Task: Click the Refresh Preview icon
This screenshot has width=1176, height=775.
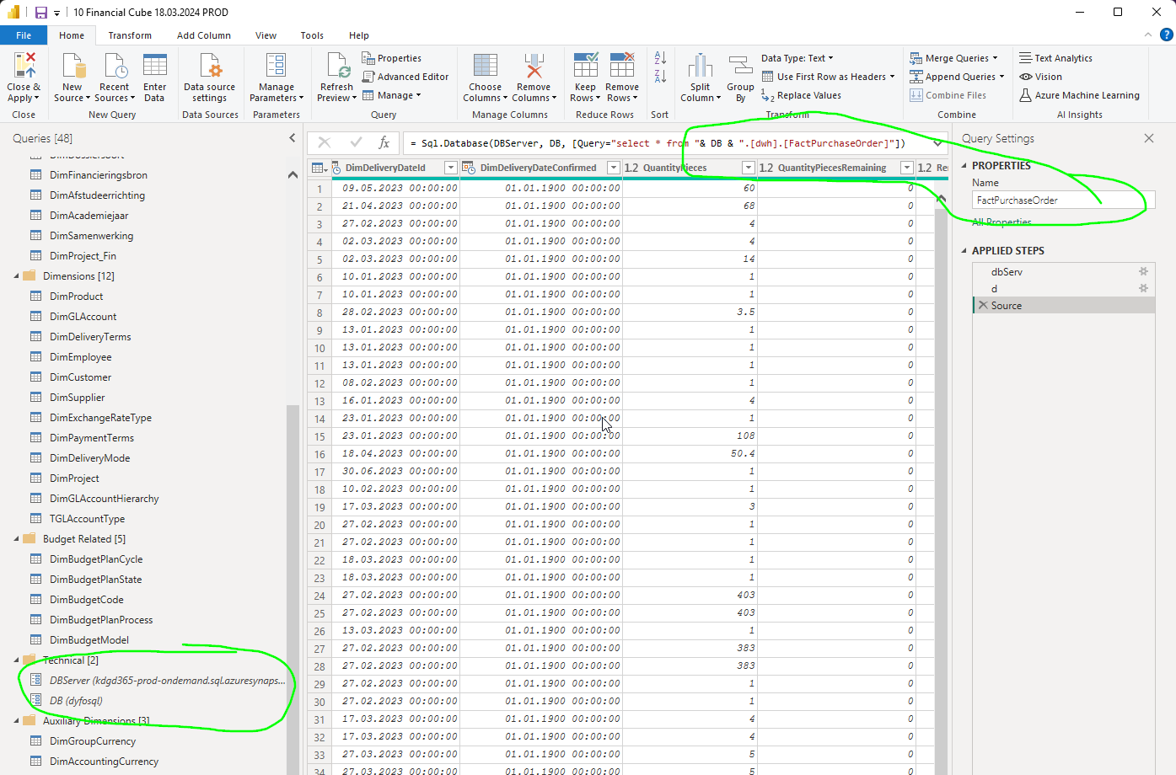Action: click(337, 66)
